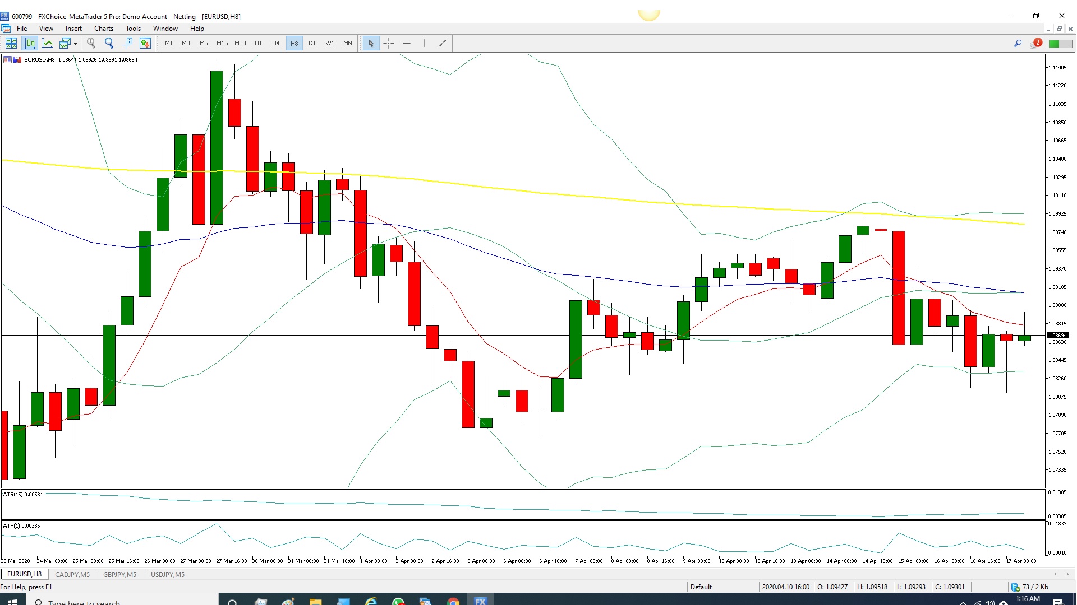Click the 2020.04.10 16:00 status bar date
Image resolution: width=1077 pixels, height=605 pixels.
click(785, 587)
